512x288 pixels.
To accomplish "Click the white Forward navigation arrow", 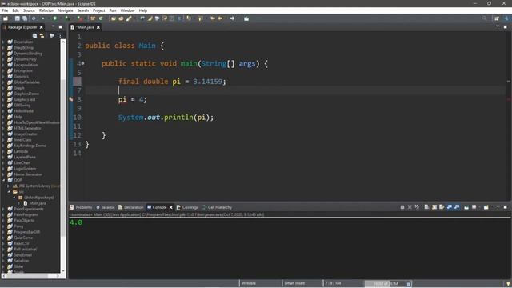I will pos(232,18).
